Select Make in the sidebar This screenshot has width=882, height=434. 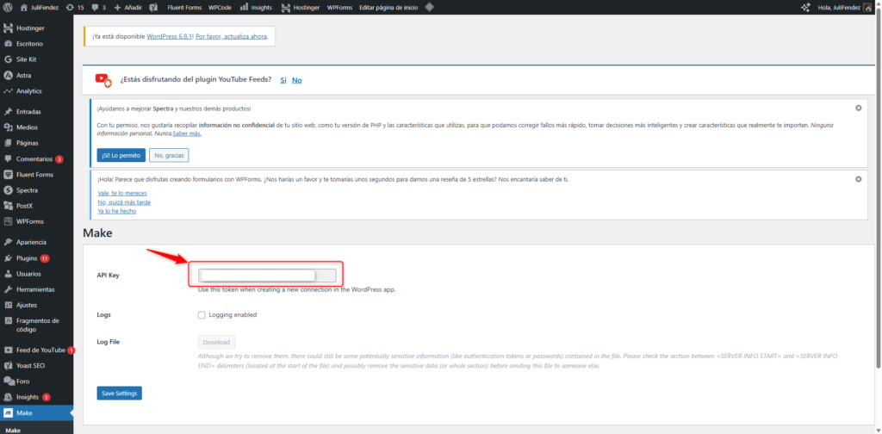[x=36, y=413]
